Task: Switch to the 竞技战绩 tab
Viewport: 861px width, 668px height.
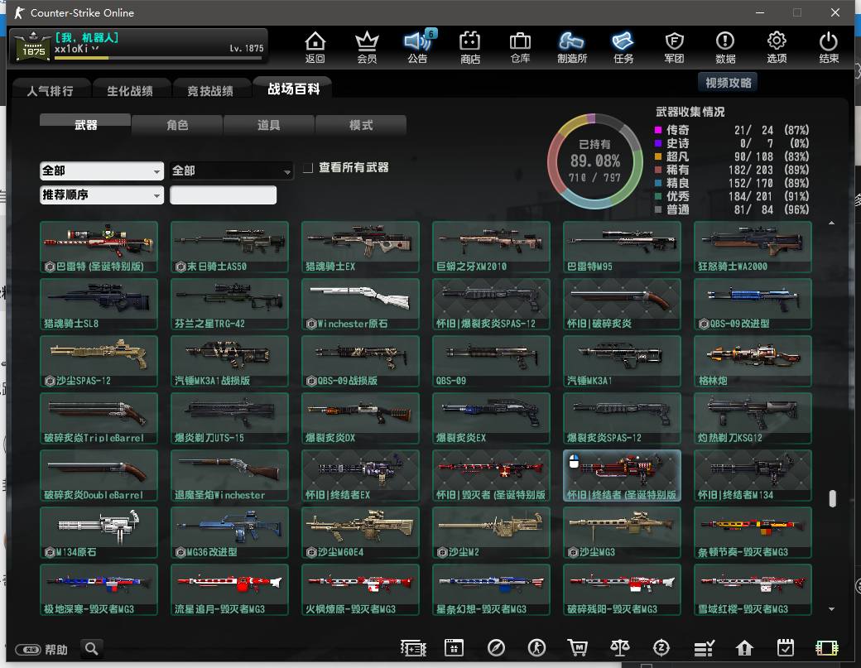Action: tap(210, 90)
